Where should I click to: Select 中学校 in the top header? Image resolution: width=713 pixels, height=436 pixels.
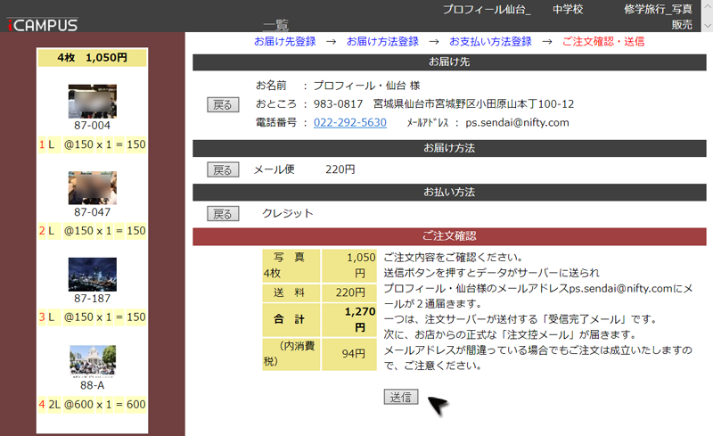click(x=568, y=9)
